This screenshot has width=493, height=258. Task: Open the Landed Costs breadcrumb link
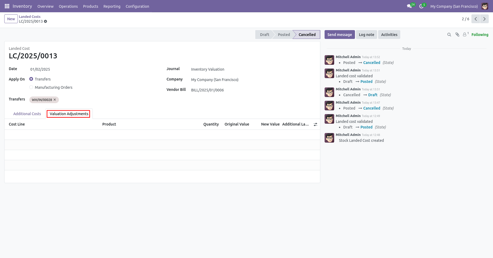(30, 17)
